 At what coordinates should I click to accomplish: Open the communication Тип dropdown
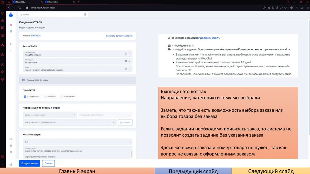pos(77,142)
